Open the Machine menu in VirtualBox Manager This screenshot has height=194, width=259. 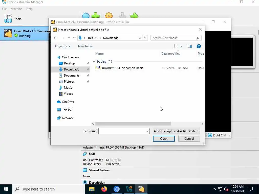pyautogui.click(x=16, y=9)
